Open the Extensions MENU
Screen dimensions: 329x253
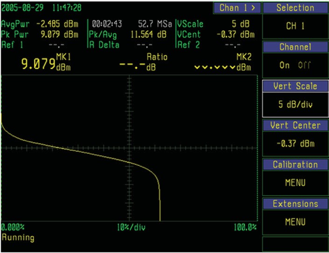pyautogui.click(x=295, y=222)
